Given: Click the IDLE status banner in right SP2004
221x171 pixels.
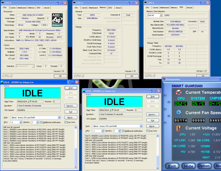Looking at the screenshot, I should (114, 101).
